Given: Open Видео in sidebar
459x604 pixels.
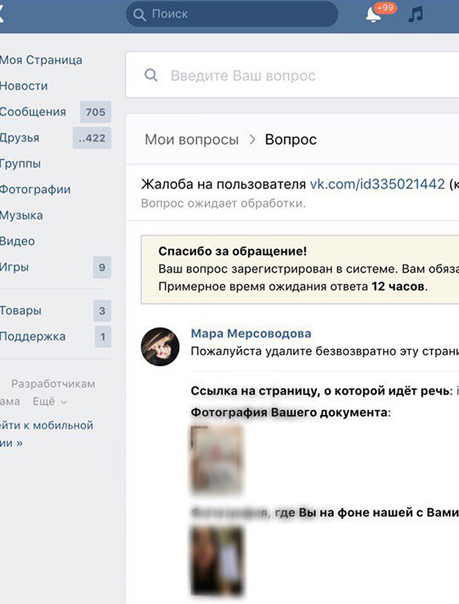Looking at the screenshot, I should click(18, 241).
